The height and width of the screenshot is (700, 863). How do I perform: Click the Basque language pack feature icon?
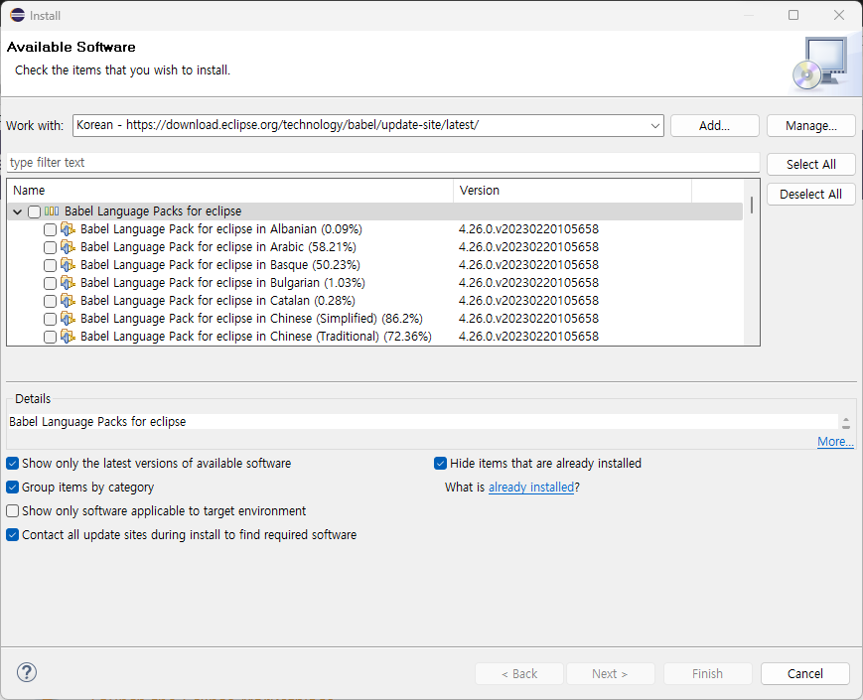(68, 265)
